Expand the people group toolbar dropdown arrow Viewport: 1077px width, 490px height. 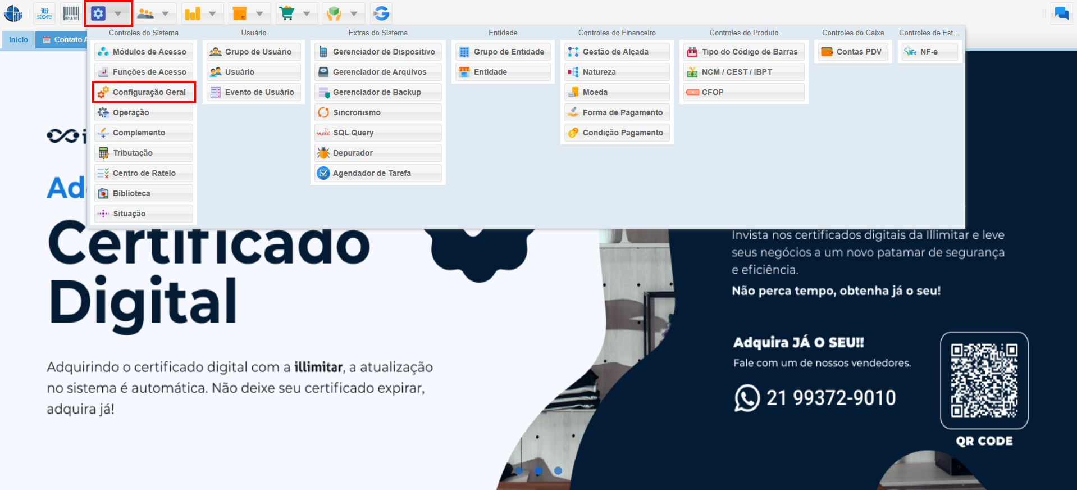pyautogui.click(x=165, y=13)
